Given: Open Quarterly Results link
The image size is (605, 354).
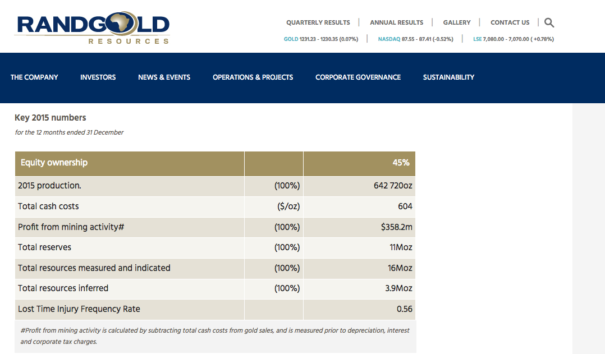Looking at the screenshot, I should pyautogui.click(x=318, y=22).
